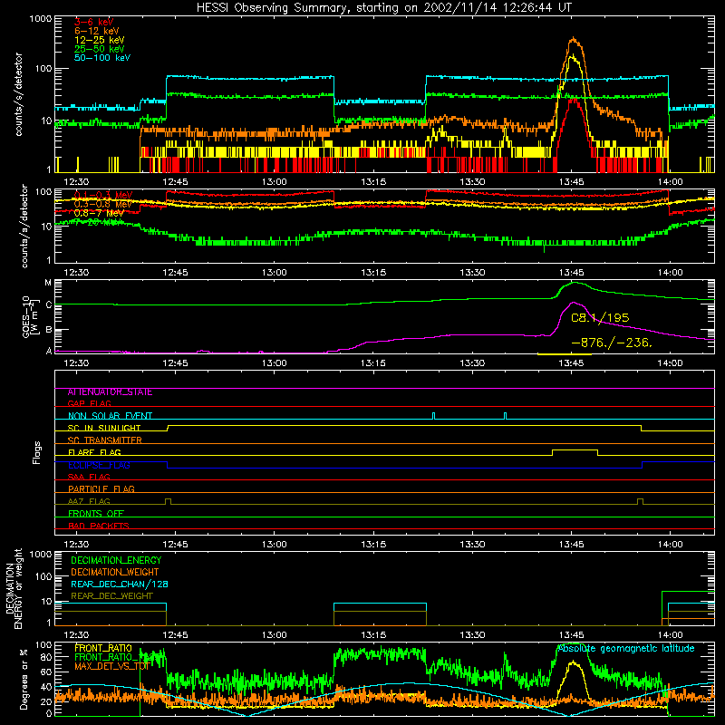Click the magenta GOES curve peak near 13:45
Image resolution: width=725 pixels, height=725 pixels.
coord(574,303)
